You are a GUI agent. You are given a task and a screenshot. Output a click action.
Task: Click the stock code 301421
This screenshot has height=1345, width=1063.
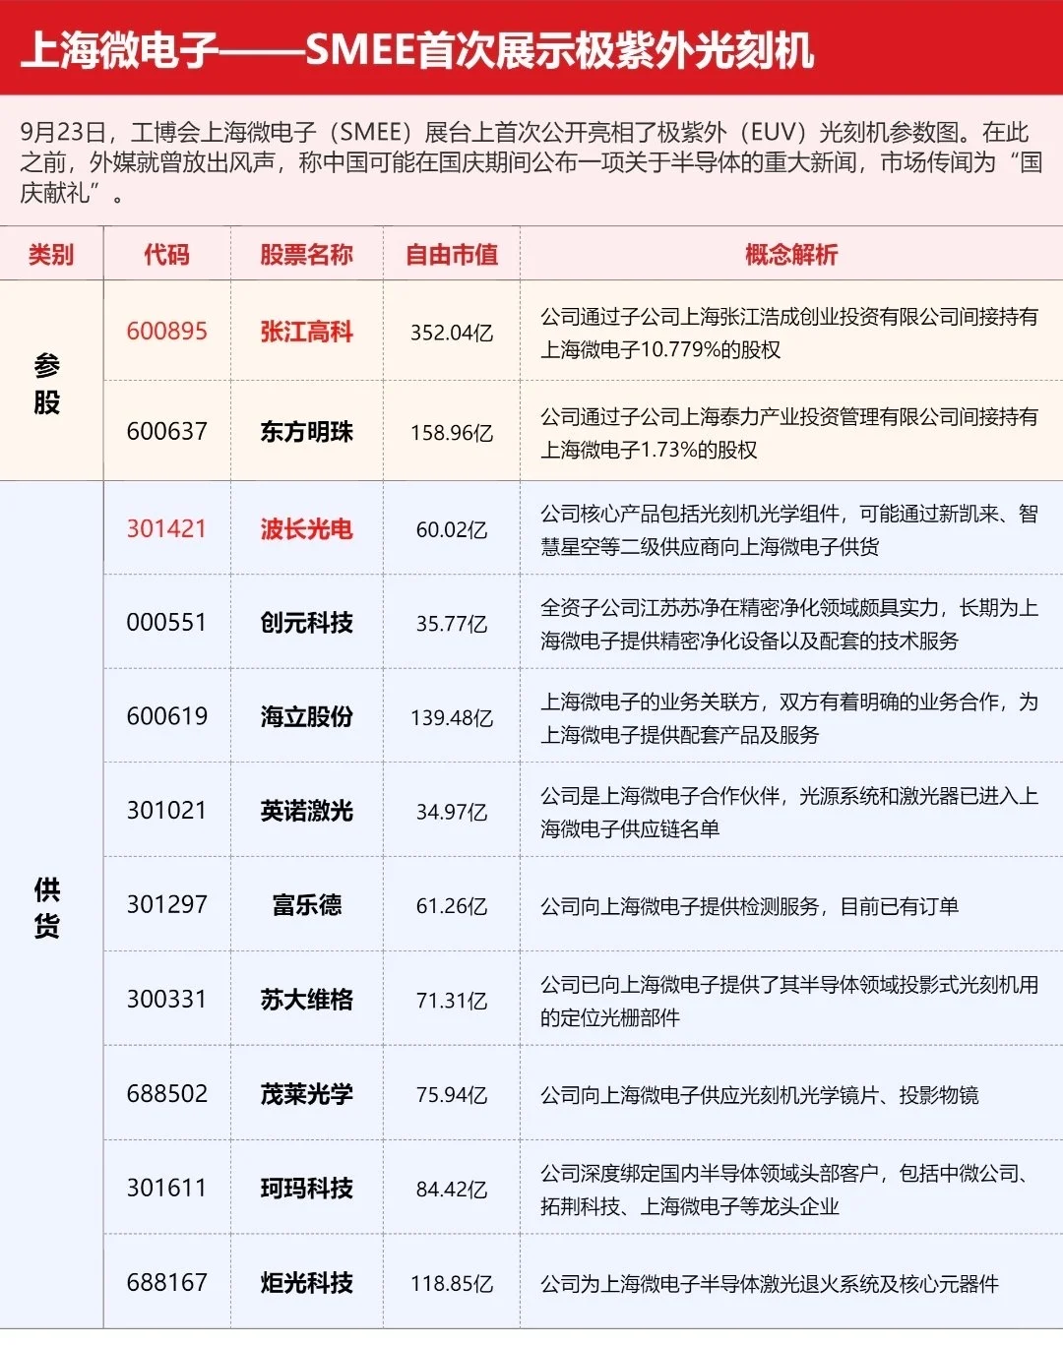163,528
